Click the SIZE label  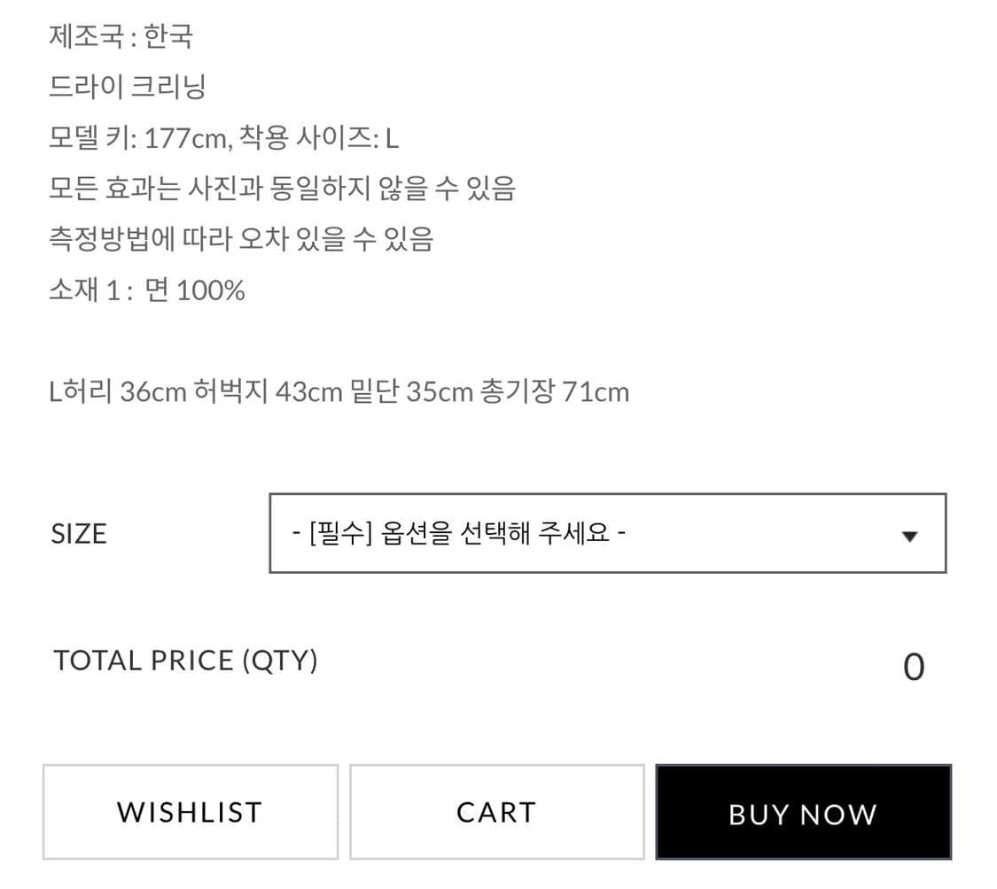coord(79,534)
